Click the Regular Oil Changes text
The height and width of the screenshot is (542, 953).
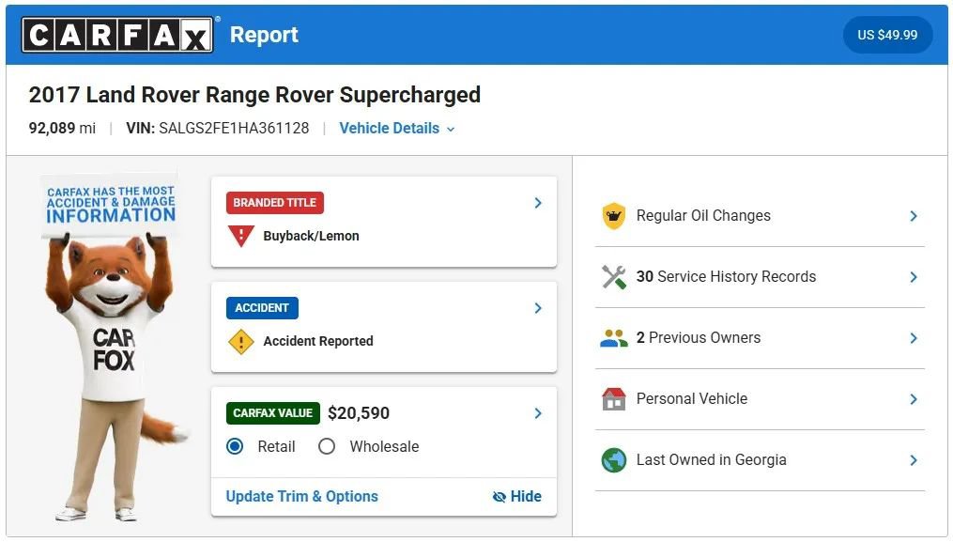coord(703,216)
